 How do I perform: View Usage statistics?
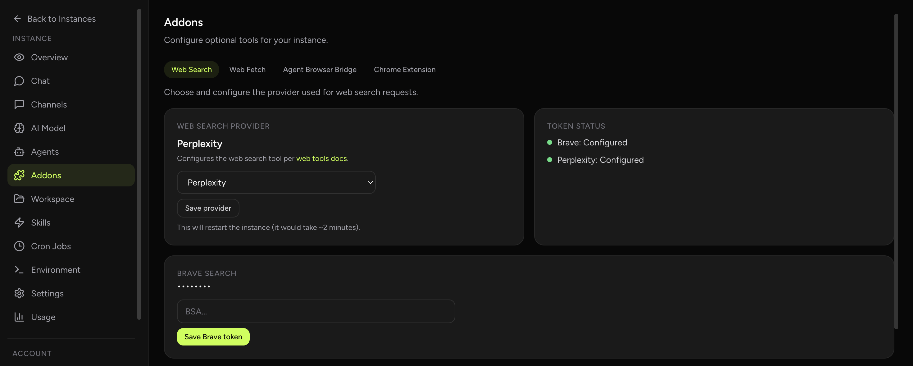pyautogui.click(x=43, y=317)
